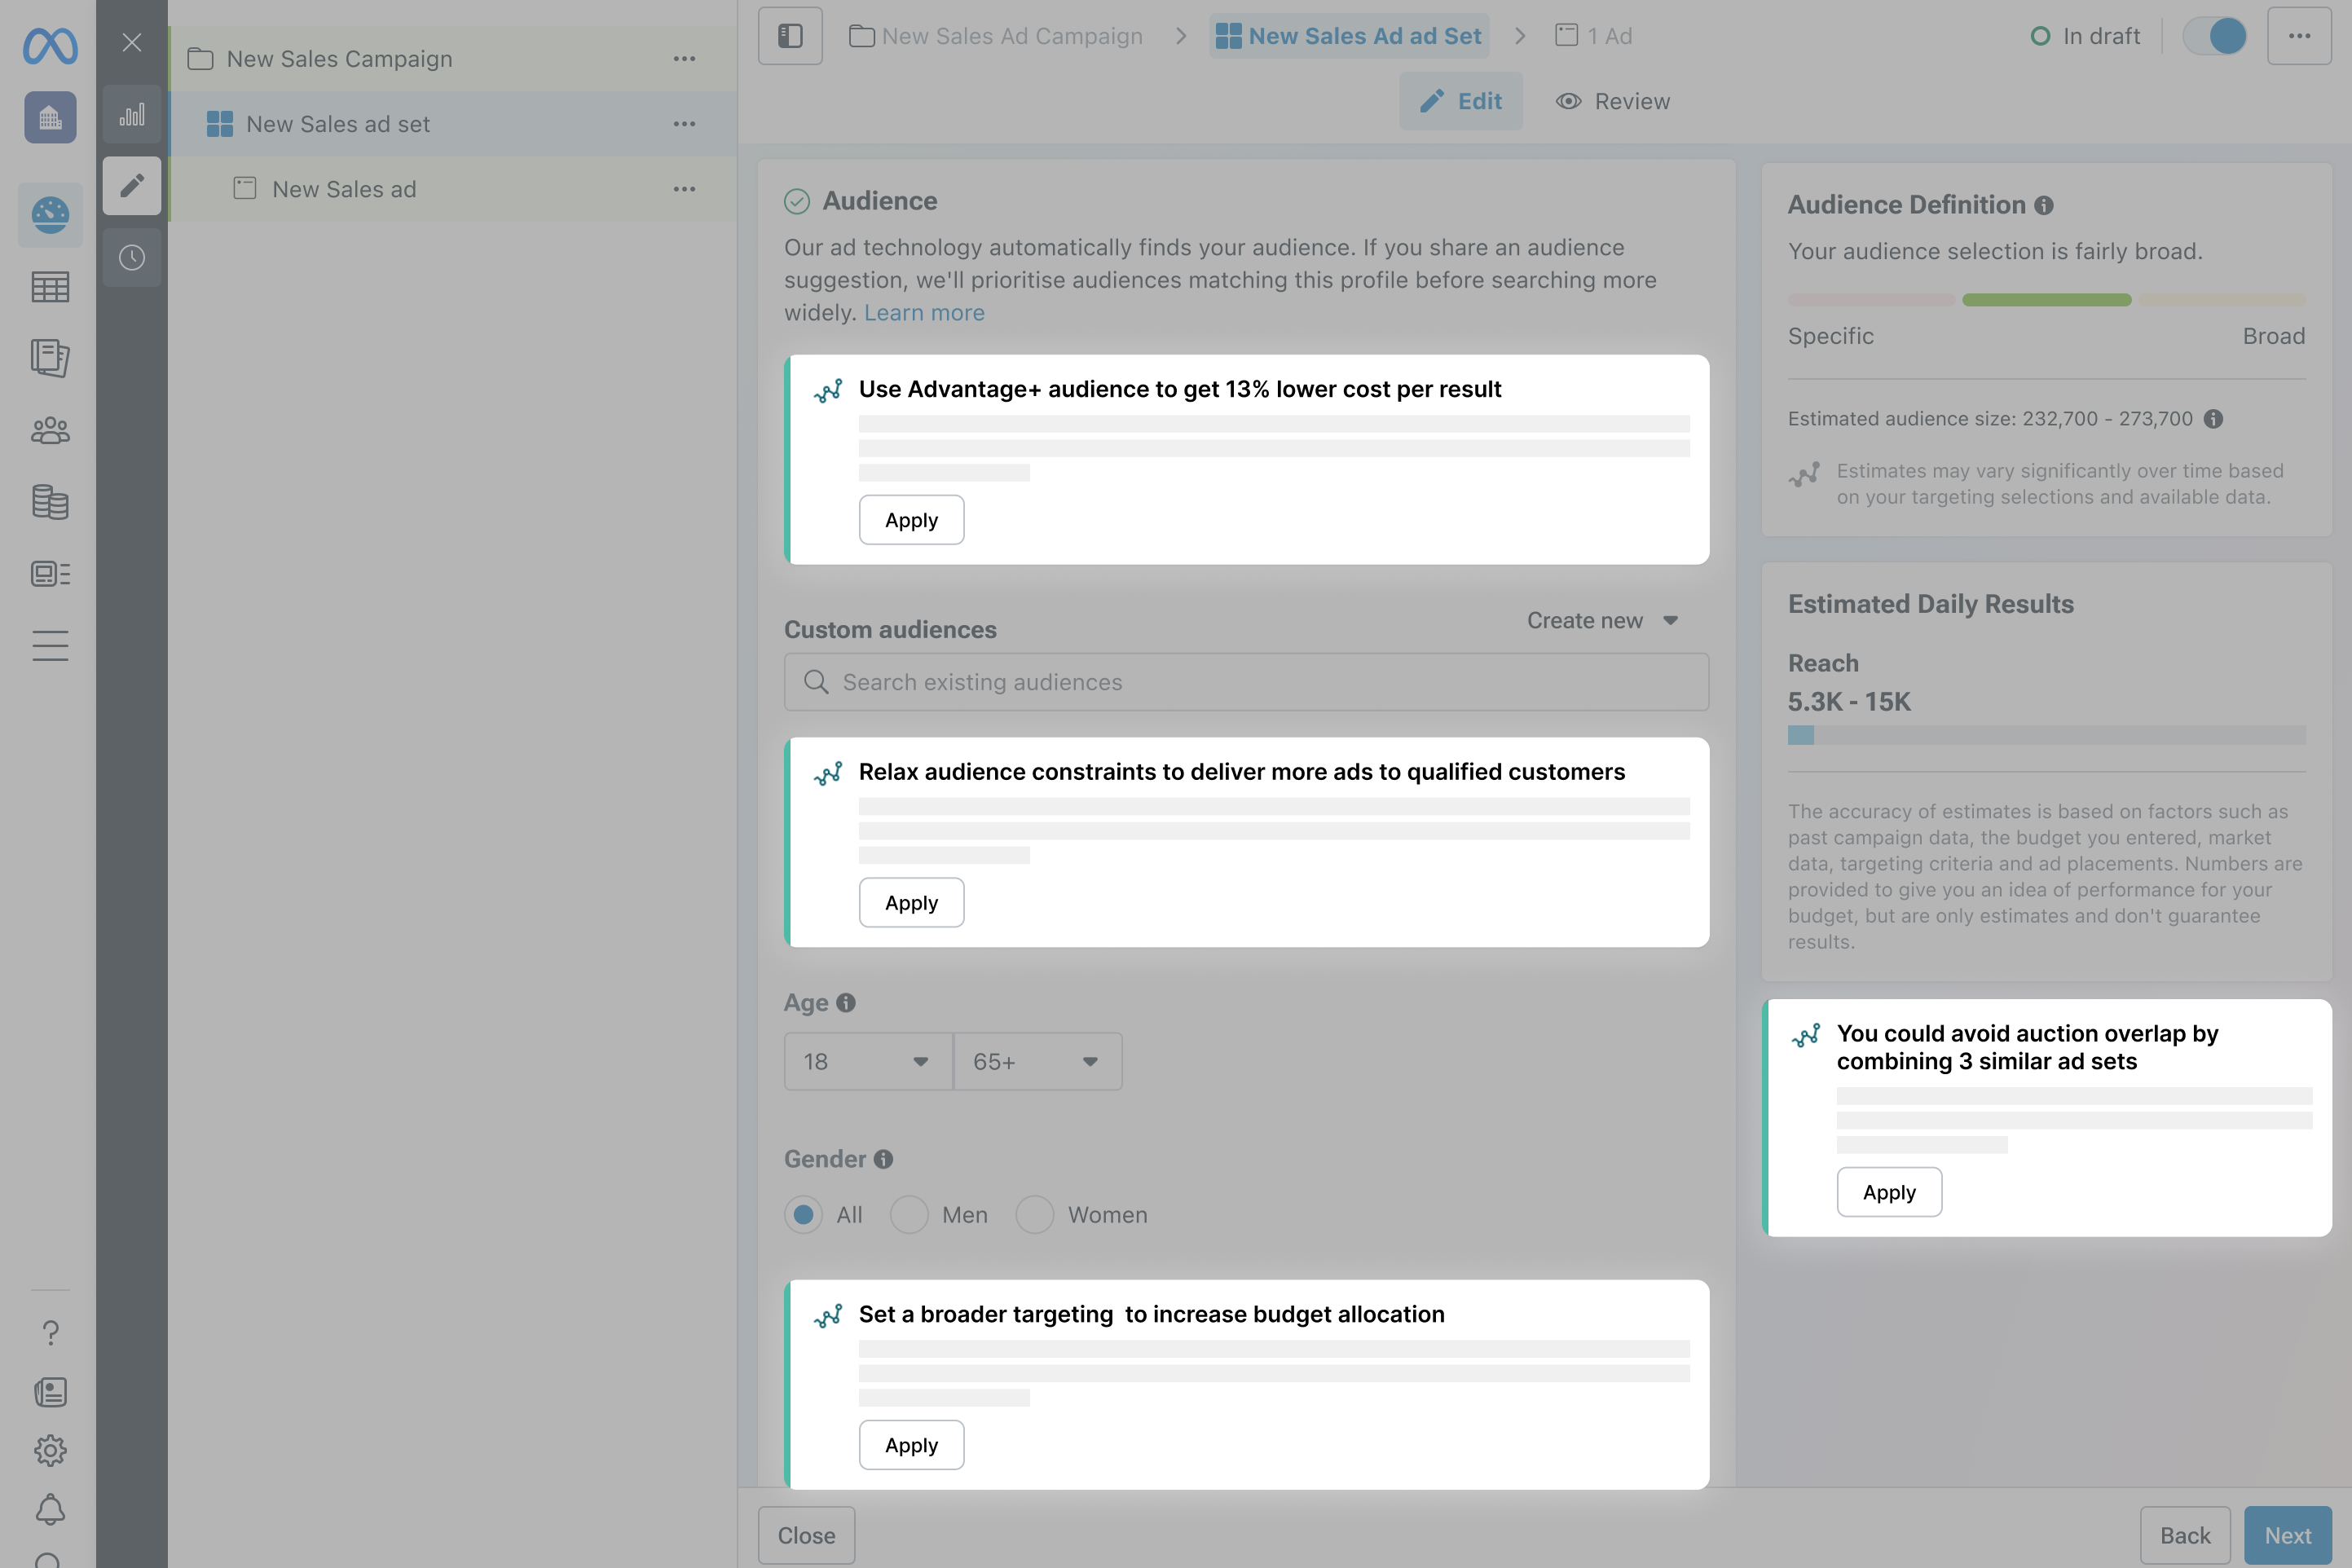Open the performance bar chart icon
The width and height of the screenshot is (2352, 1568).
[x=132, y=114]
